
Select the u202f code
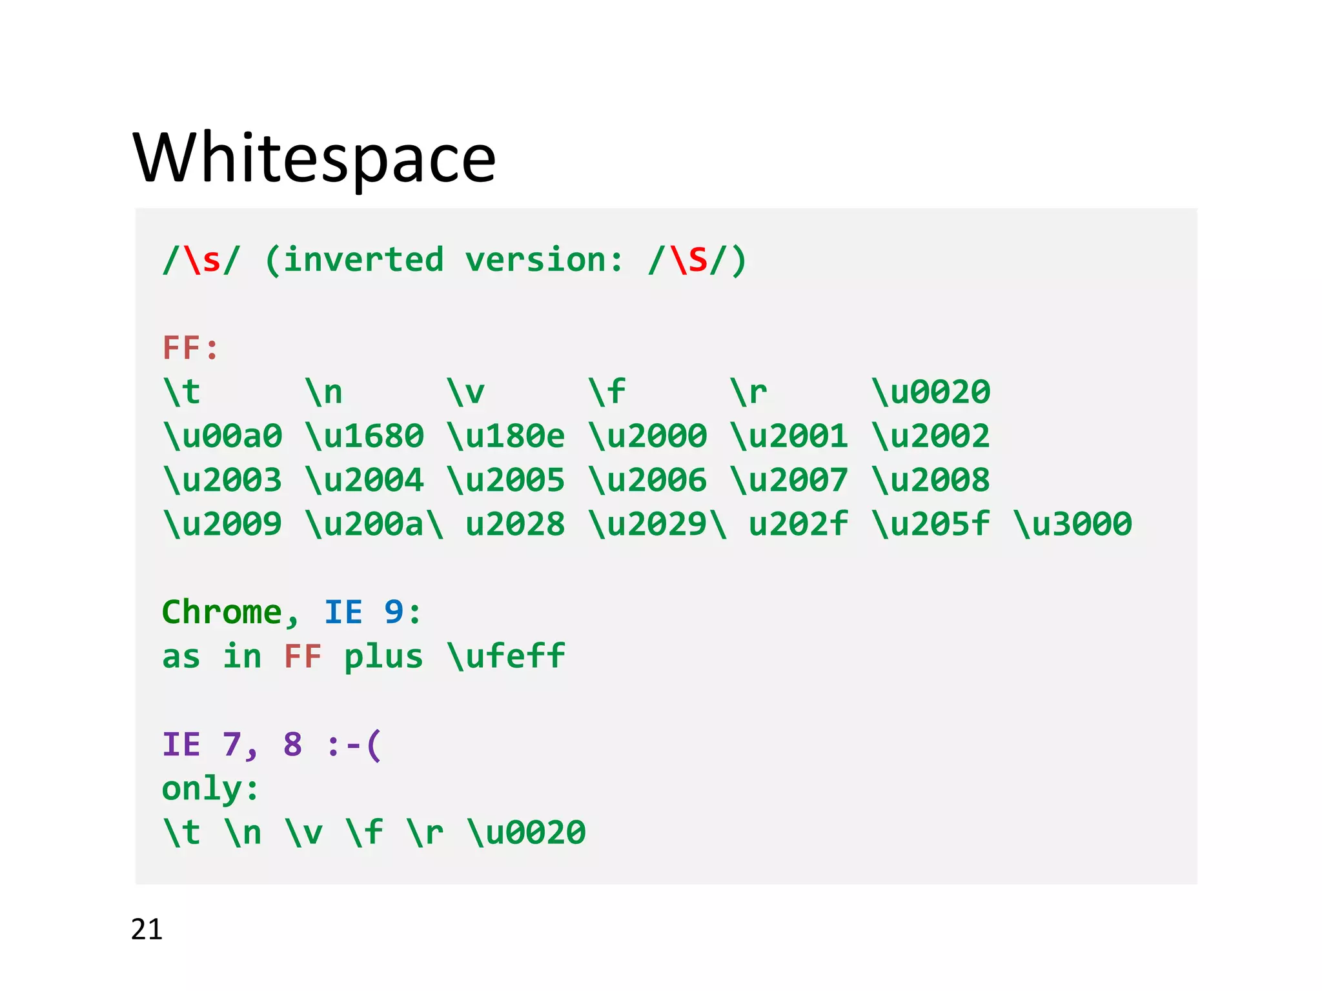798,523
